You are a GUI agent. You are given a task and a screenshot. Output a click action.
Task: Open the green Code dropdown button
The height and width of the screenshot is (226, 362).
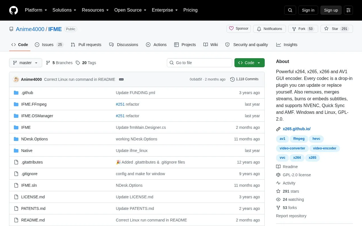click(x=249, y=63)
